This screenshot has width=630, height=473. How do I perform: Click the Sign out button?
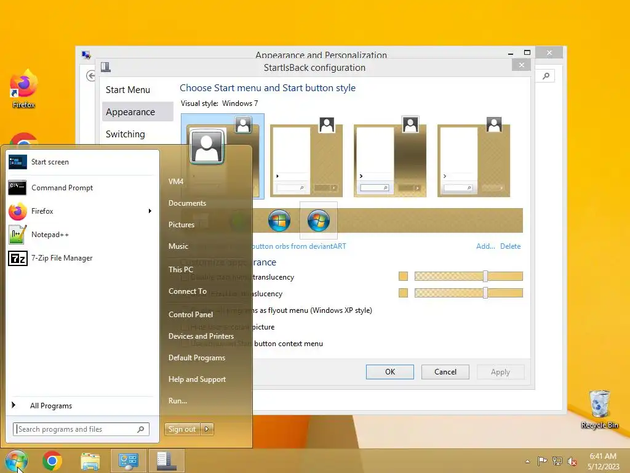click(182, 429)
